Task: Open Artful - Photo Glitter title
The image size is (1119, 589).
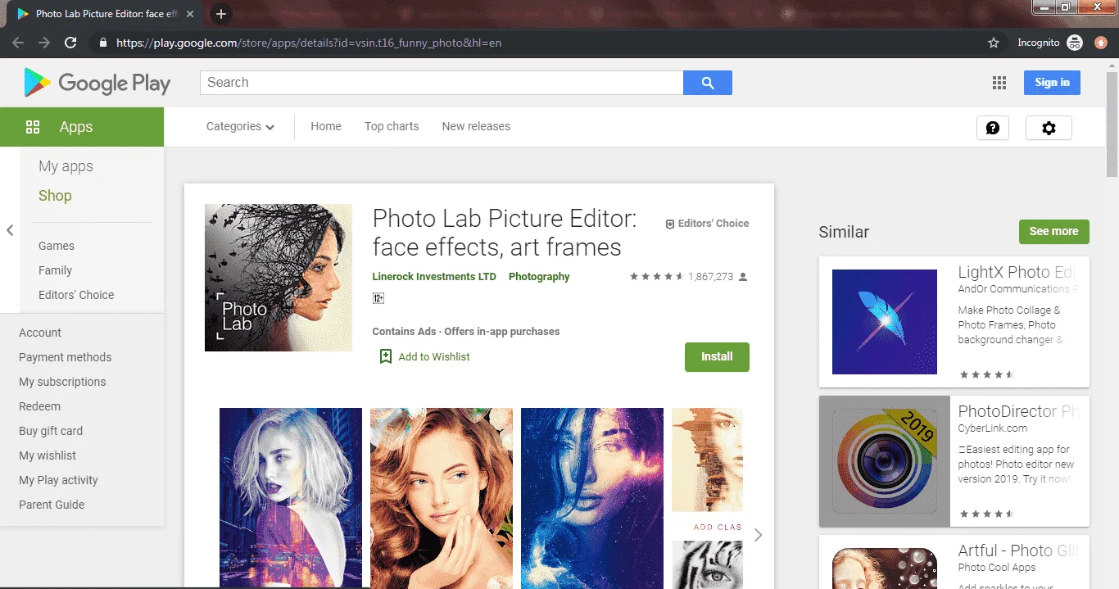Action: pyautogui.click(x=1018, y=550)
